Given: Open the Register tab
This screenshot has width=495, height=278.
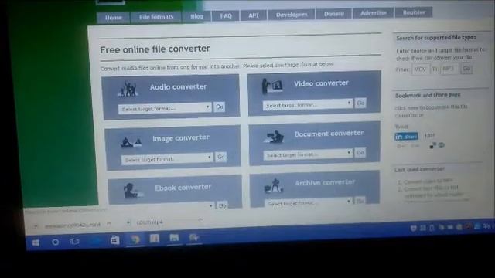Looking at the screenshot, I should click(x=414, y=12).
